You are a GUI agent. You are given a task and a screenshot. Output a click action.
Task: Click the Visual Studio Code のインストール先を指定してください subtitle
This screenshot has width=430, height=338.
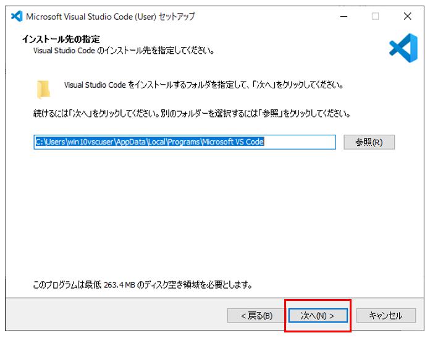(124, 51)
